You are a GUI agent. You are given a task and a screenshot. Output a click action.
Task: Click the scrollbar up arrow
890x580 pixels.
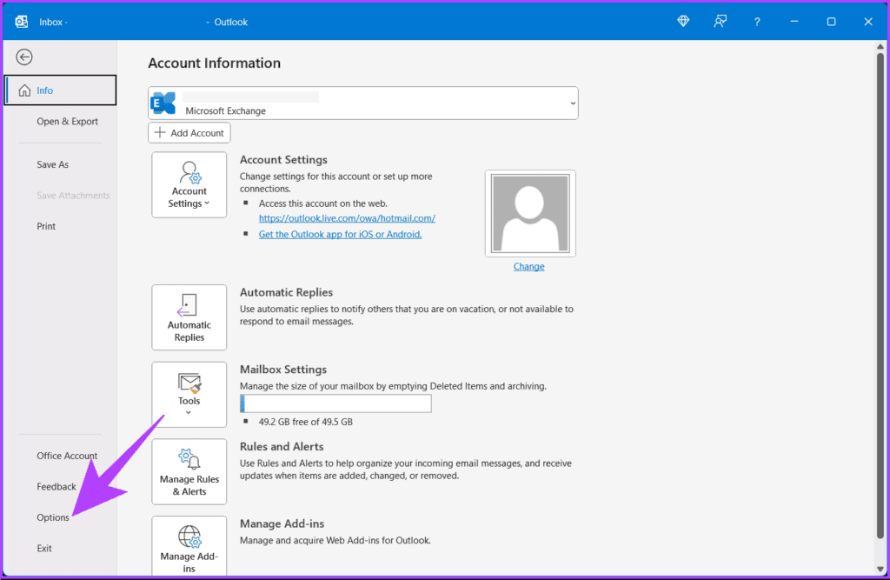880,47
